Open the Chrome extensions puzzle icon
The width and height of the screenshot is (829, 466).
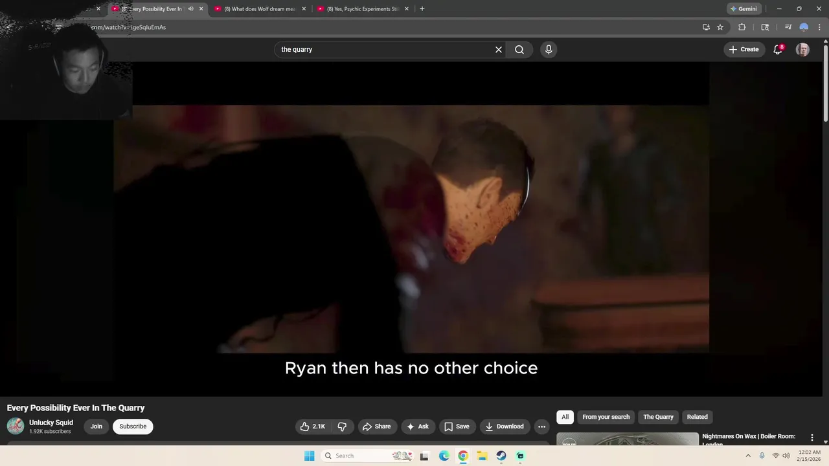(742, 27)
